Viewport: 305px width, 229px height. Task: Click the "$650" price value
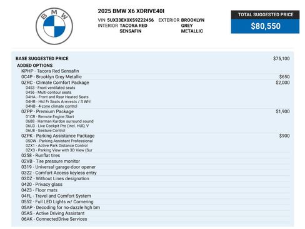(284, 77)
